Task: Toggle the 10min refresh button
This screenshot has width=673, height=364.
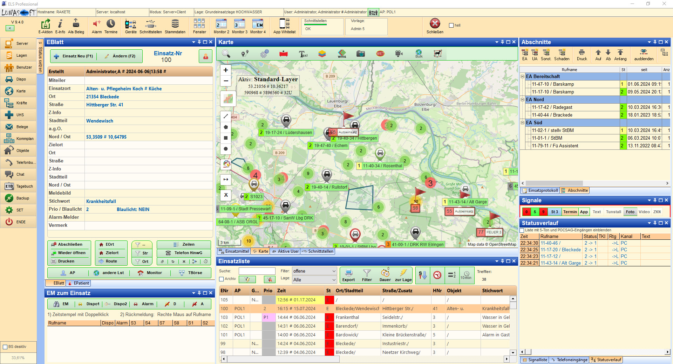Action: [466, 275]
